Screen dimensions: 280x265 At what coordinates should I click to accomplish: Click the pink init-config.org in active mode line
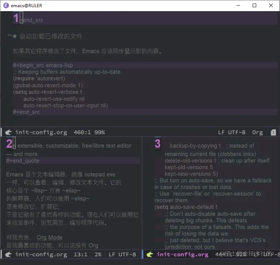tap(182, 255)
